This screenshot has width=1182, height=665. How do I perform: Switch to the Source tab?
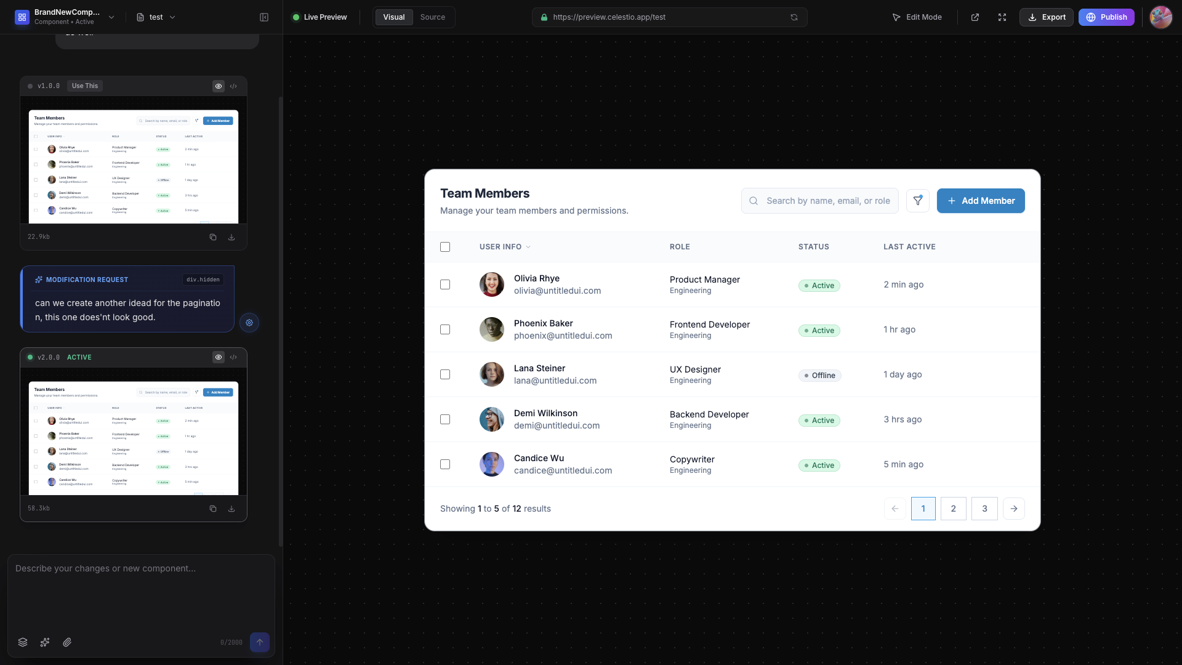tap(433, 17)
